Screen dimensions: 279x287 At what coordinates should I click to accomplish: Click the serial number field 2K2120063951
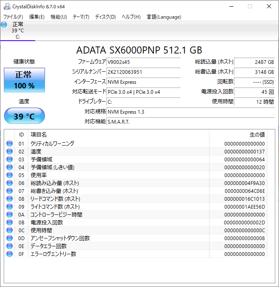click(143, 72)
